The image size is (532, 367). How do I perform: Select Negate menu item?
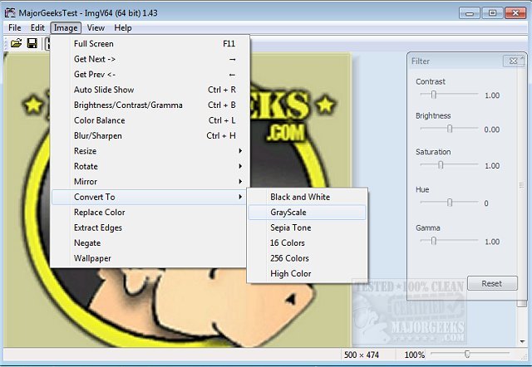[150, 243]
